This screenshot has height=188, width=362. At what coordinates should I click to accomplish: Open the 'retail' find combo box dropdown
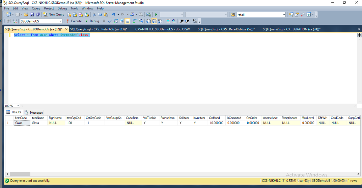point(284,15)
